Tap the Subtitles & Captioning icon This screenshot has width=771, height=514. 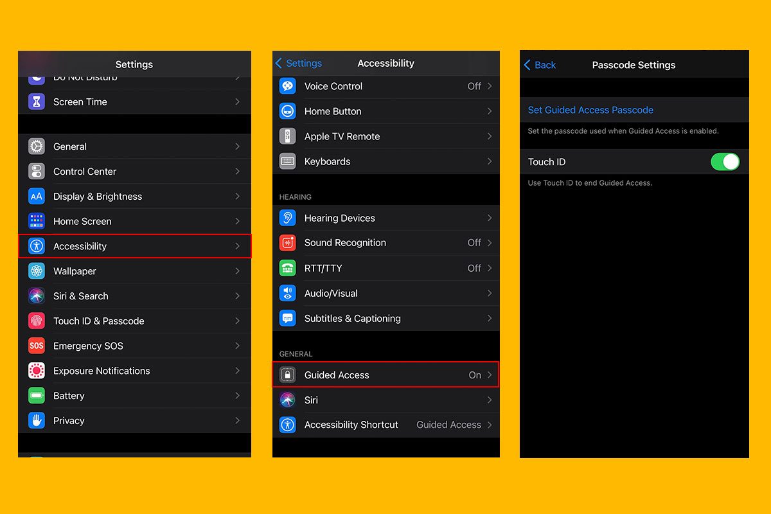tap(288, 318)
